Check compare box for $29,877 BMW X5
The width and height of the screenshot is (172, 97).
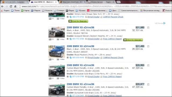pos(148,84)
